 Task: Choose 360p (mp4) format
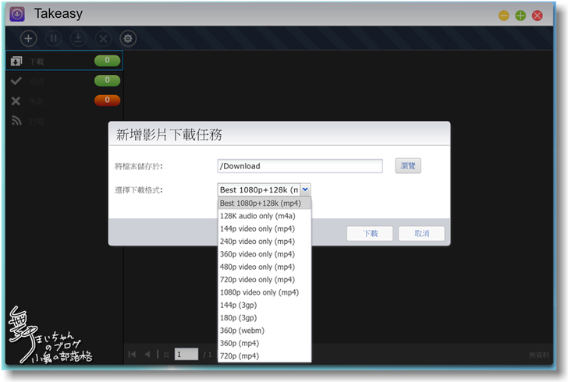click(264, 343)
